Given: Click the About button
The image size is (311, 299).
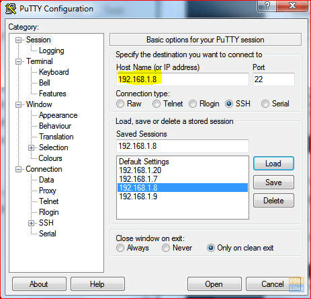Looking at the screenshot, I should pyautogui.click(x=39, y=284).
